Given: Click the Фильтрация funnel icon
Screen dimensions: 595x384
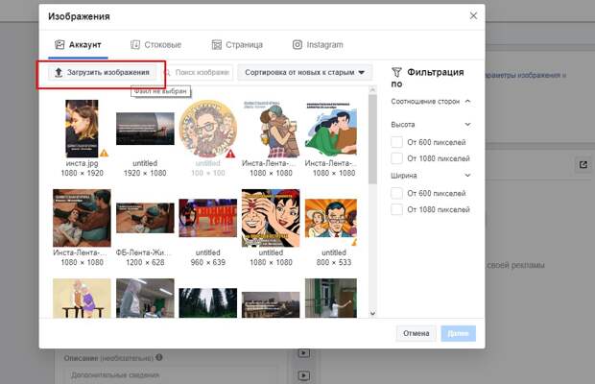Looking at the screenshot, I should (x=396, y=72).
